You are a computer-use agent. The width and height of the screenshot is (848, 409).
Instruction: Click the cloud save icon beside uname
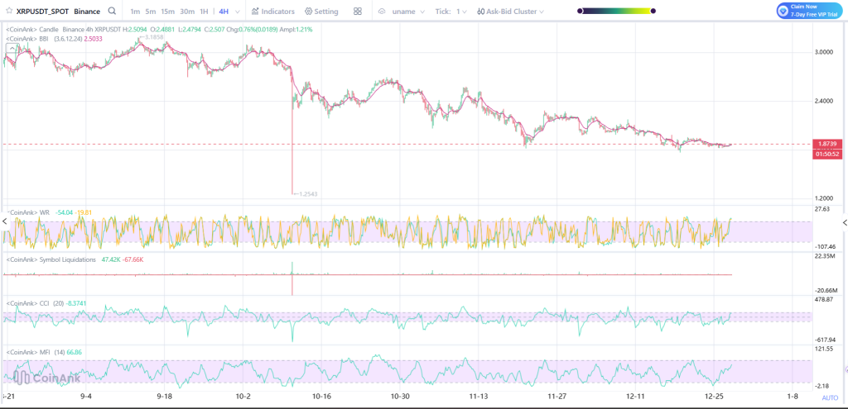(x=383, y=12)
